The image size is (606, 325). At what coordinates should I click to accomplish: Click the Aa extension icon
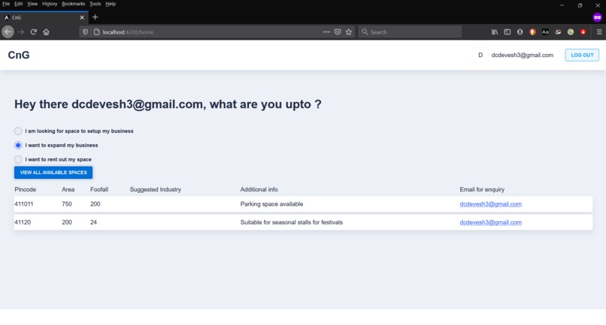(545, 32)
